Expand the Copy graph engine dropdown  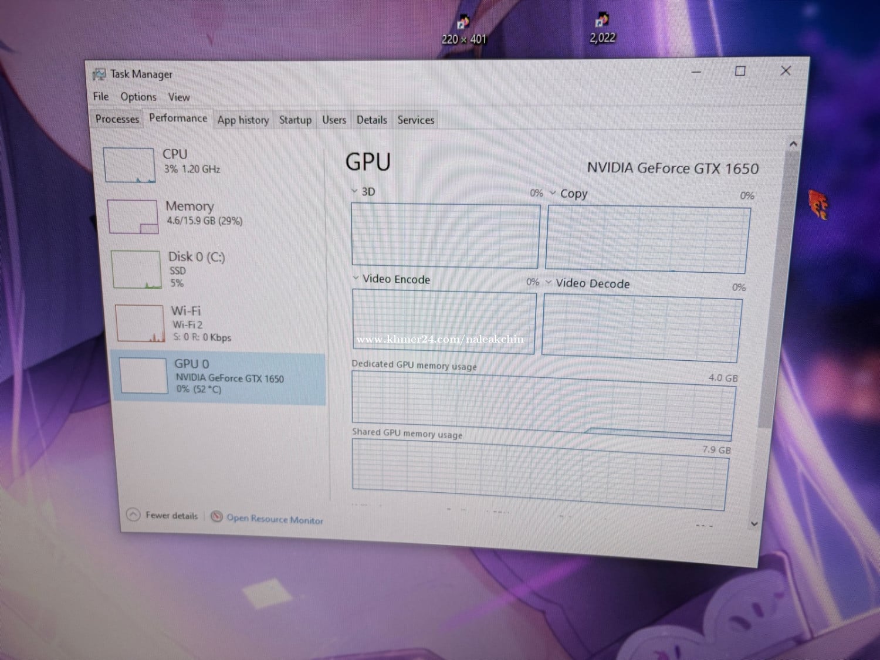click(553, 192)
